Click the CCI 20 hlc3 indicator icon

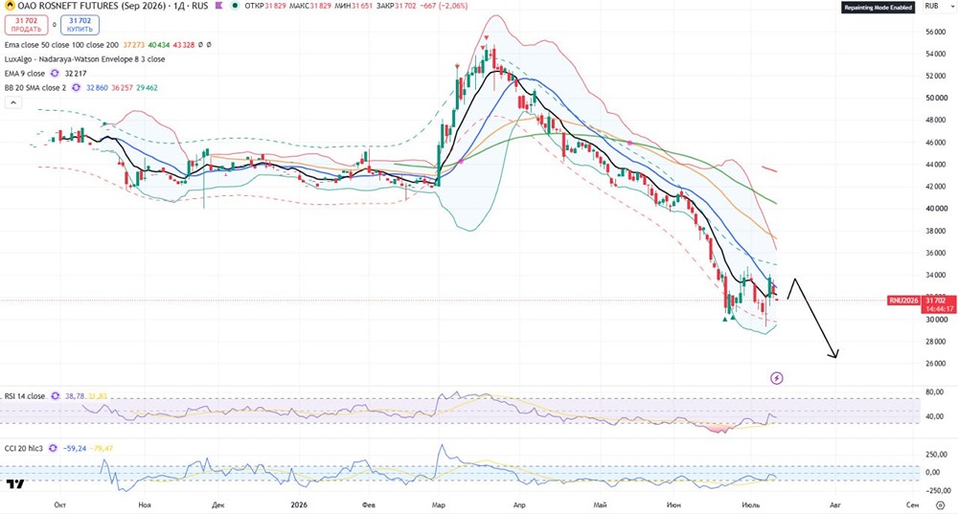(x=53, y=449)
